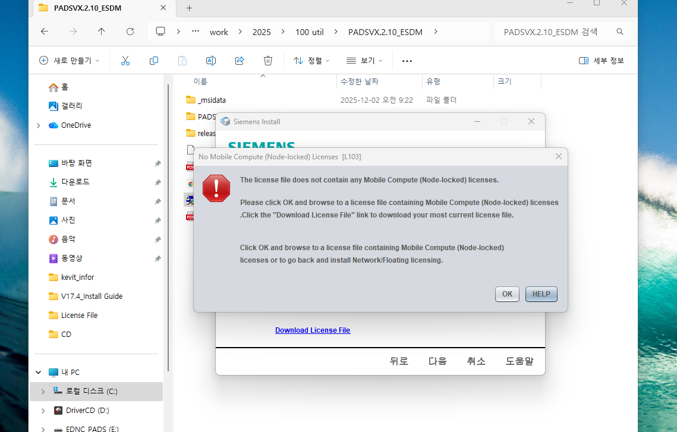The image size is (677, 432).
Task: Open the 정렬 sort dropdown
Action: coord(311,61)
